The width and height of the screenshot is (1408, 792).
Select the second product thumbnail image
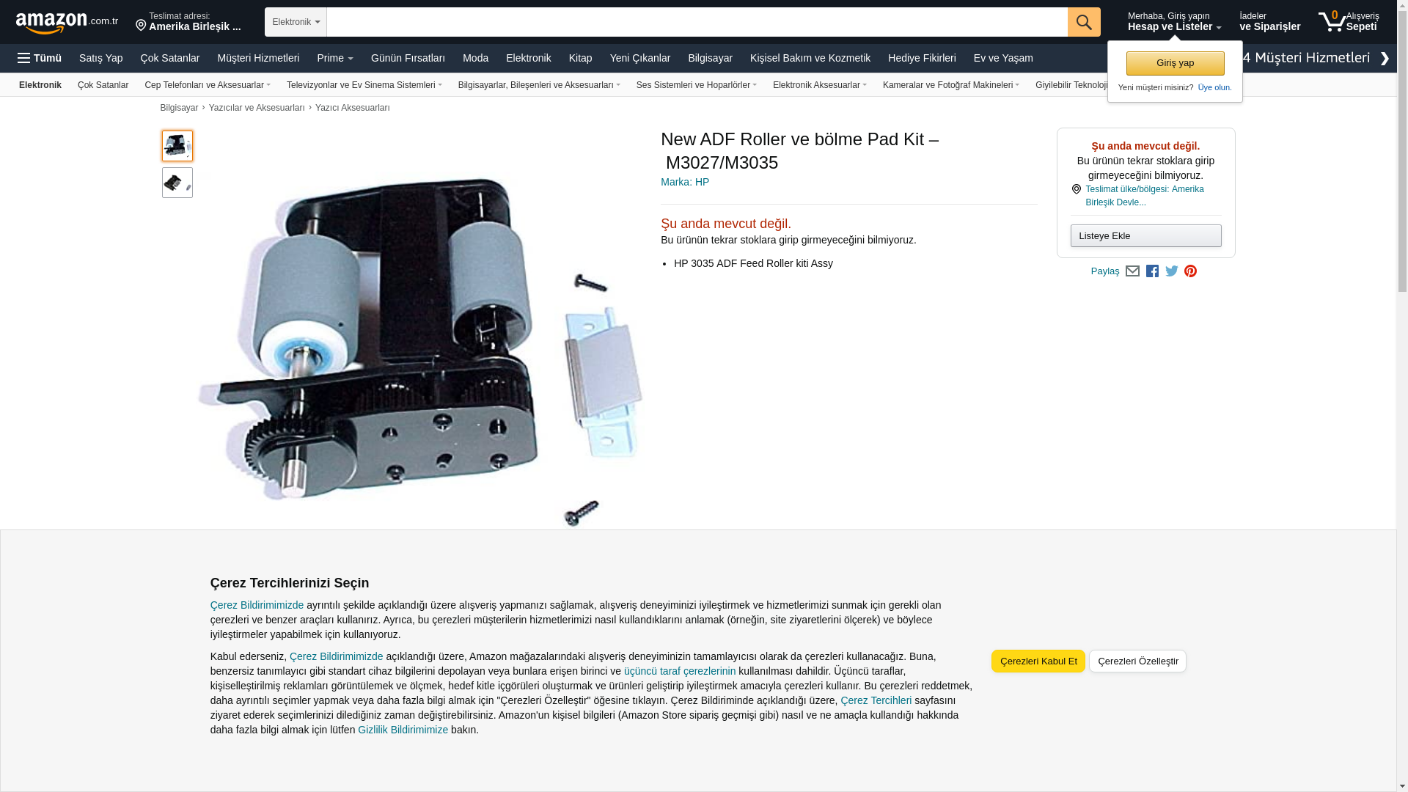click(177, 183)
